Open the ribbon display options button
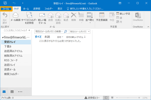 (x=120, y=3)
